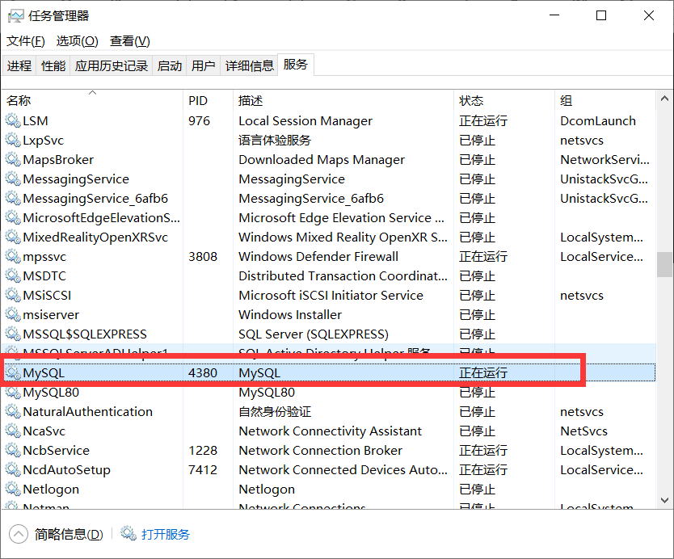
Task: Select the MySQL80 service name
Action: [51, 393]
